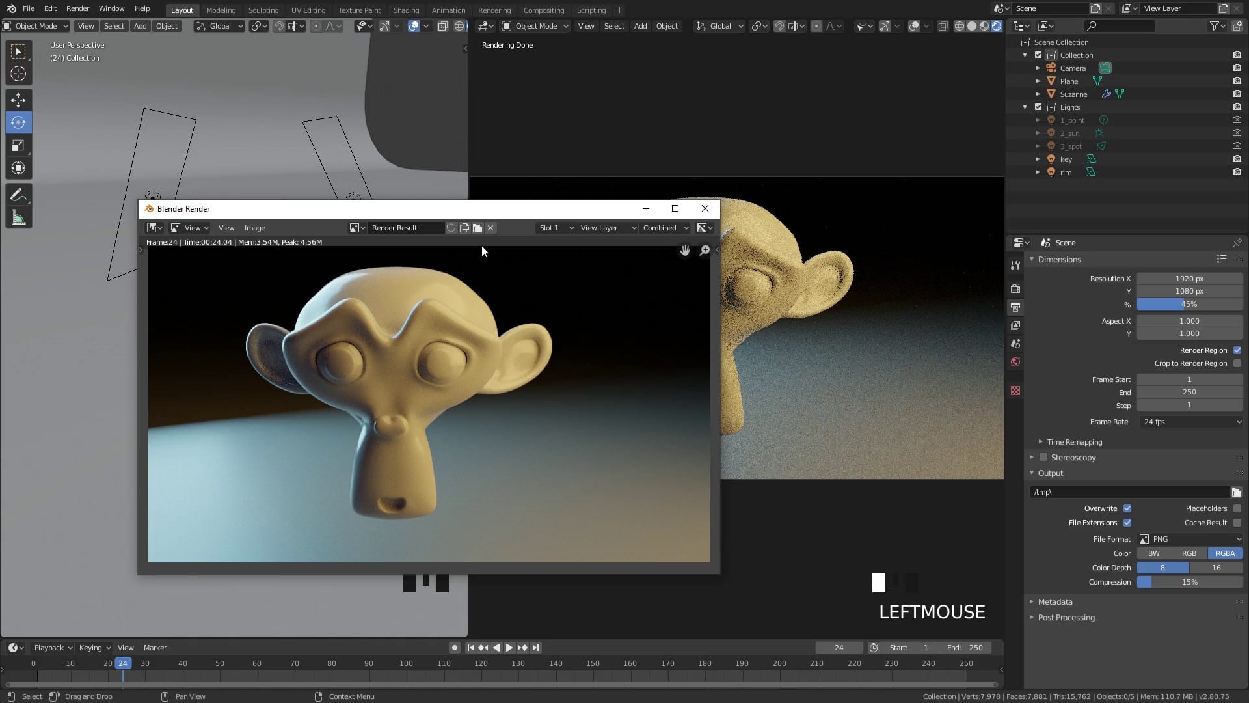
Task: Click the RGBA color mode button
Action: coord(1226,553)
